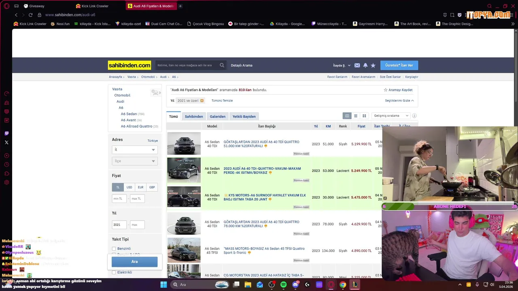Expand the İlayda Ş. account menu

(x=342, y=65)
